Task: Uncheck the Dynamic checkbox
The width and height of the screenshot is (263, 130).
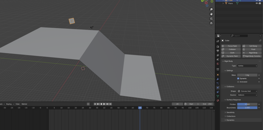Action: (x=238, y=78)
